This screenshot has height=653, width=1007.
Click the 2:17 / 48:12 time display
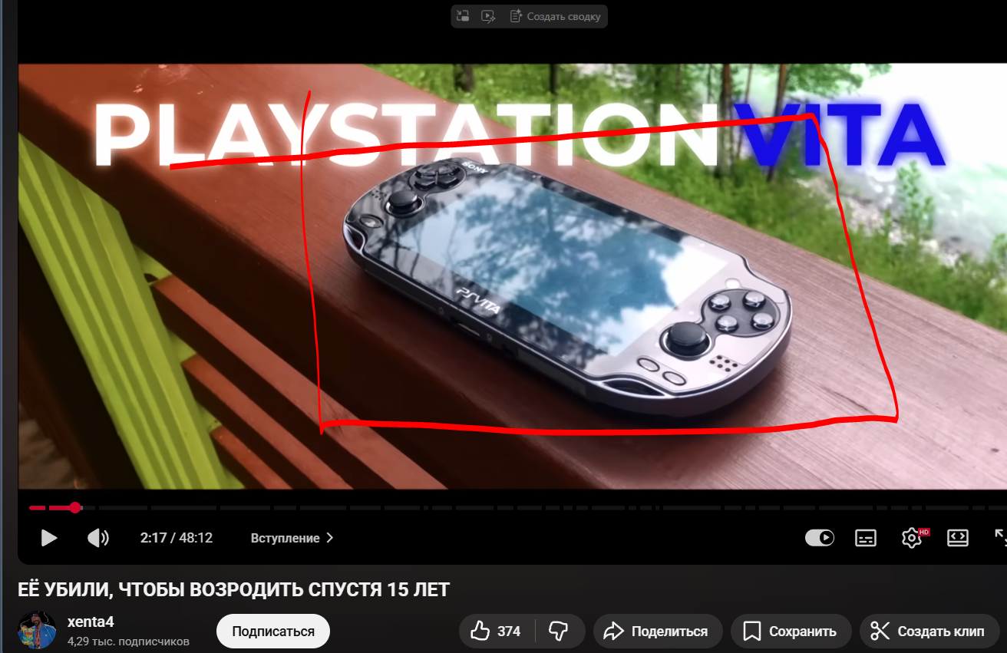(x=177, y=538)
